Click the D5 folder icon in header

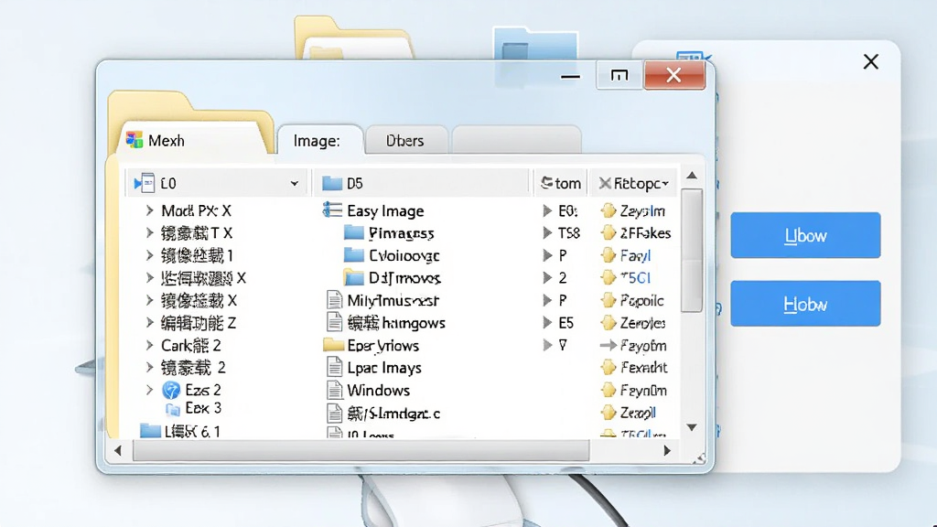point(332,183)
